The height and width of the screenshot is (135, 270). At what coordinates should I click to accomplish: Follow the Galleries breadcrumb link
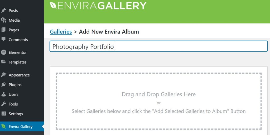[x=61, y=32]
